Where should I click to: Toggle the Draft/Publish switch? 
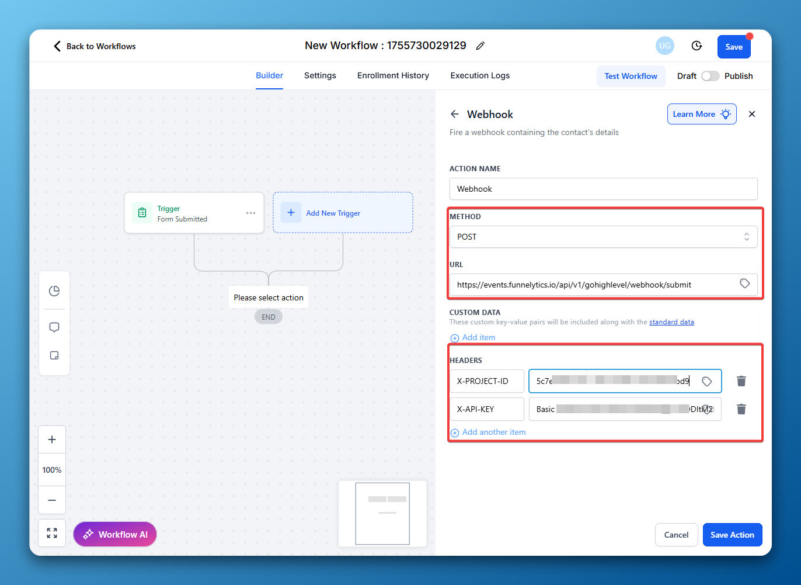[711, 76]
